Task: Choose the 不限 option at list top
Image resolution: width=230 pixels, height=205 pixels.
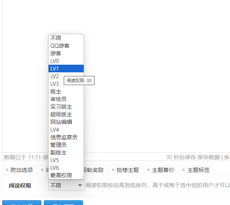Action: (x=66, y=38)
